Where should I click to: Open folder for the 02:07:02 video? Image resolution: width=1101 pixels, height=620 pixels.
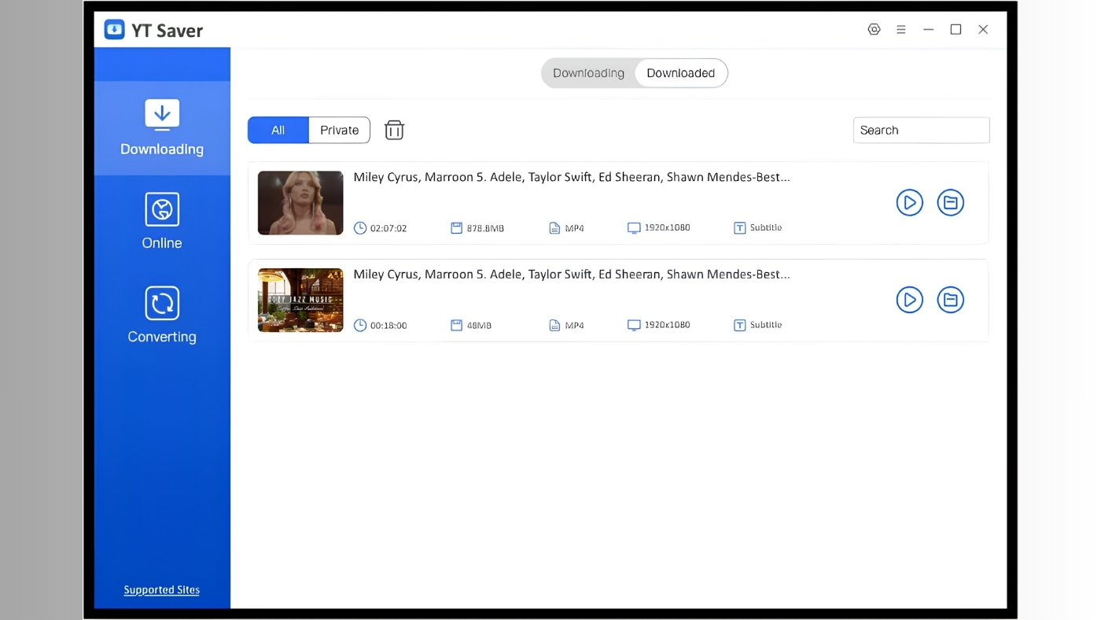coord(951,203)
